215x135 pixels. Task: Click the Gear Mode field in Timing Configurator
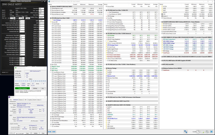click(41, 15)
